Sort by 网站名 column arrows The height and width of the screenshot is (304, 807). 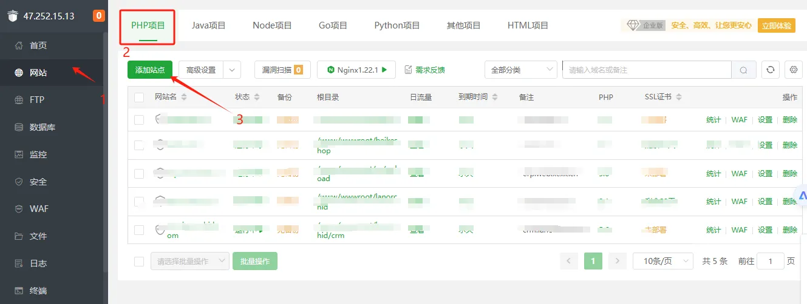pos(184,97)
